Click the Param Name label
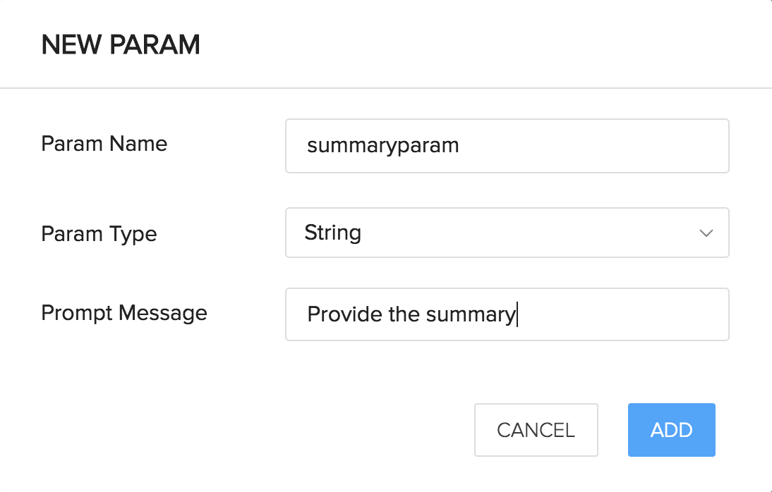This screenshot has width=772, height=492. [104, 144]
